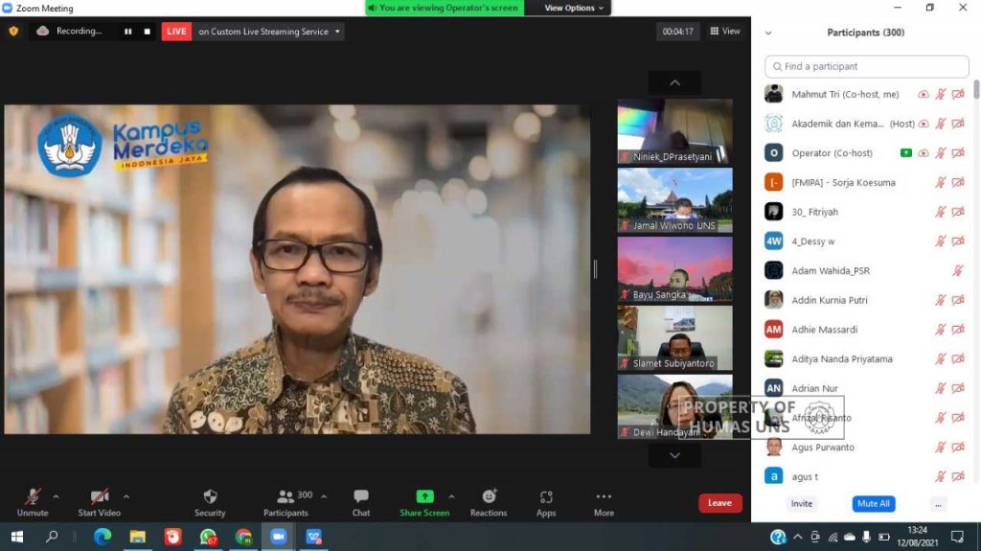Click the mute icon for Operator (Co-host)
The height and width of the screenshot is (551, 981).
(941, 153)
